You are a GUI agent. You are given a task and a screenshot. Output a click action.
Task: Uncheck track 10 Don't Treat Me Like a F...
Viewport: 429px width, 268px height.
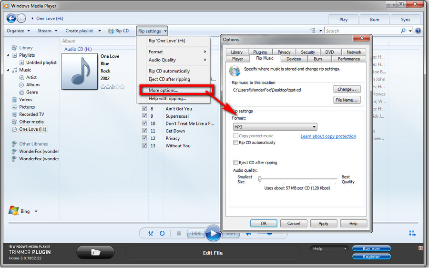(144, 123)
